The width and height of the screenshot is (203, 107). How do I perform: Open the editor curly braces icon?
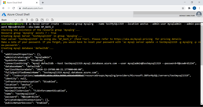[47, 20]
